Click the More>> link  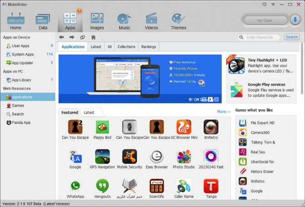(x=224, y=112)
